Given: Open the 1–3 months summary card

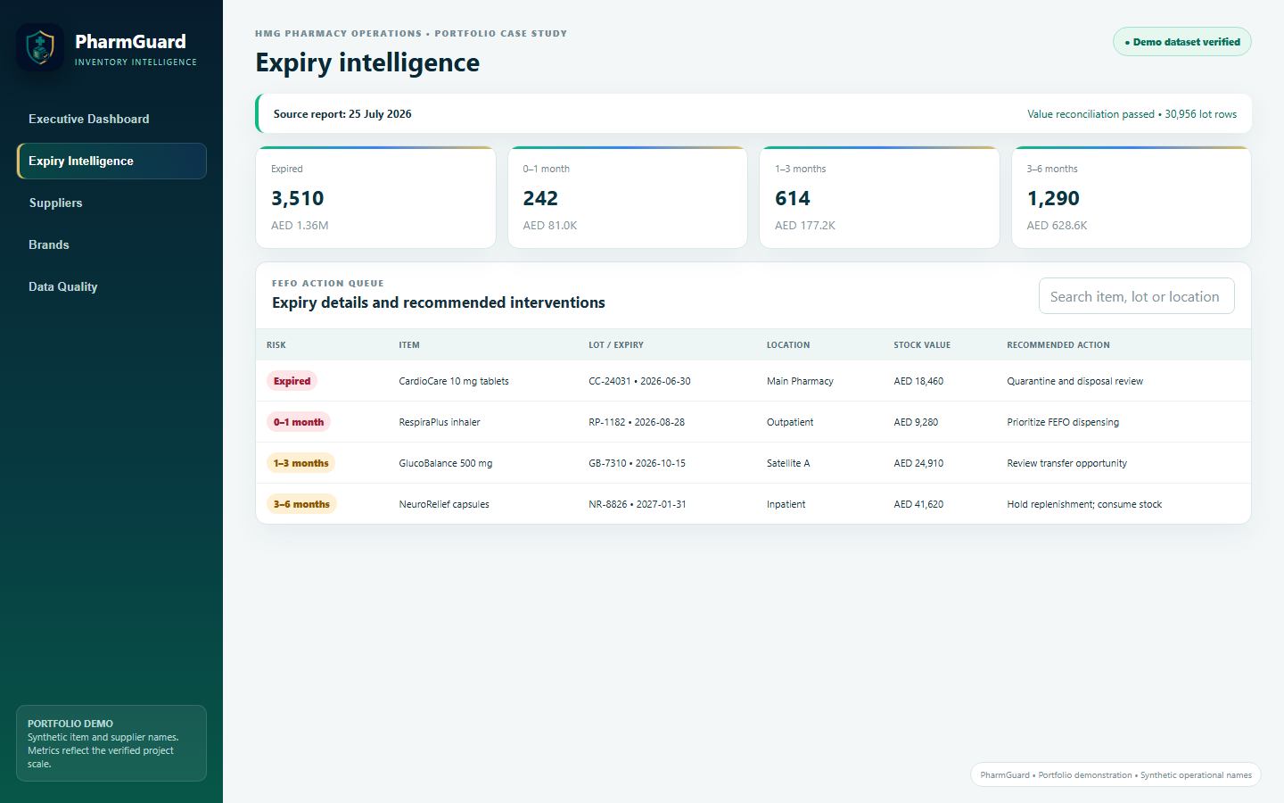Looking at the screenshot, I should [879, 197].
